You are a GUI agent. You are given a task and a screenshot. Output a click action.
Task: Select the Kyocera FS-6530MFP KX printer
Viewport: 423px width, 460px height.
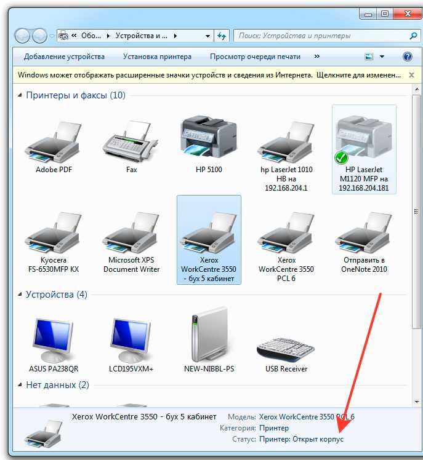point(54,234)
